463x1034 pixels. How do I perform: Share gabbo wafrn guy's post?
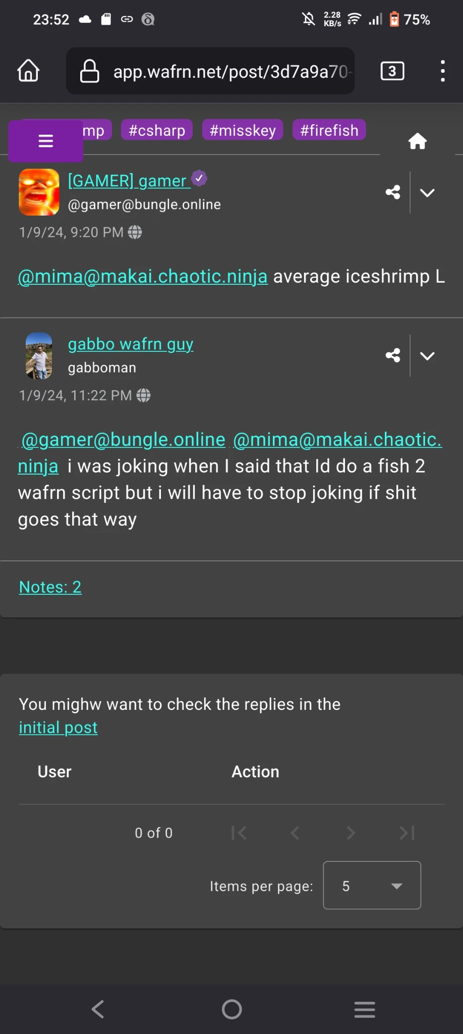[x=393, y=355]
